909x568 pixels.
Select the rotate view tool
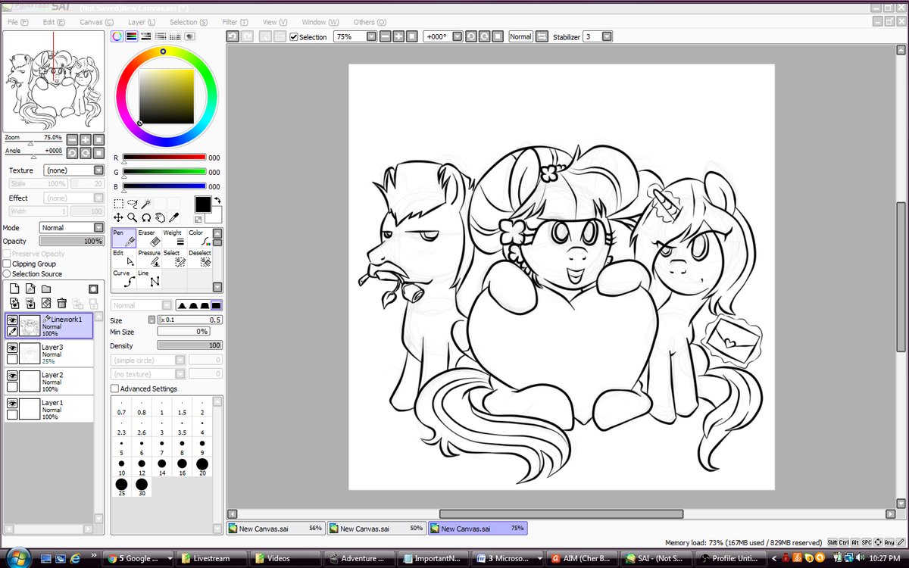(146, 217)
